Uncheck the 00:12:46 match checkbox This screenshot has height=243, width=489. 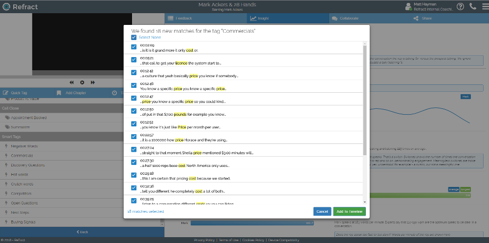coord(134,85)
